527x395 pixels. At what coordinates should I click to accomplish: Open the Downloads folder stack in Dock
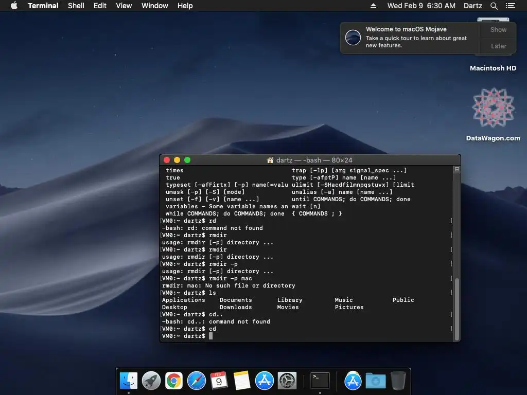(375, 381)
